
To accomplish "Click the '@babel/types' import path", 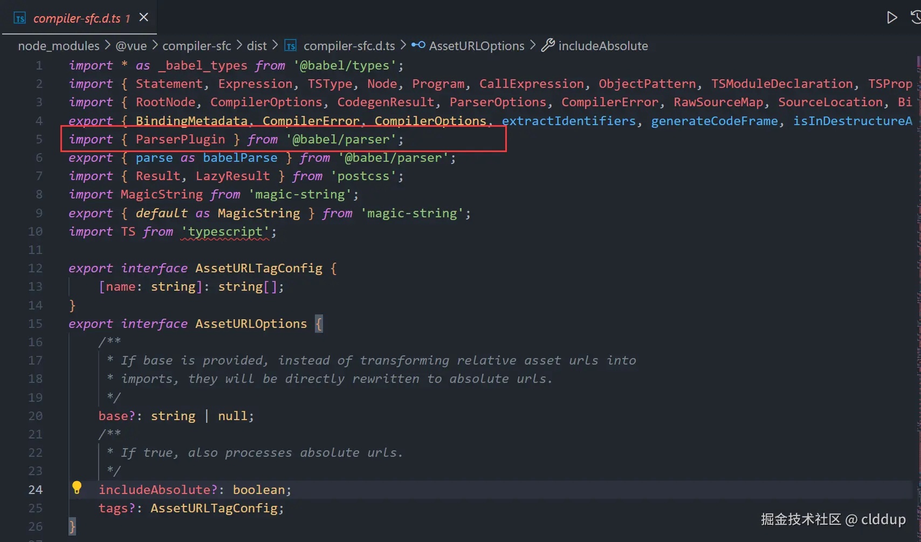I will pos(345,65).
